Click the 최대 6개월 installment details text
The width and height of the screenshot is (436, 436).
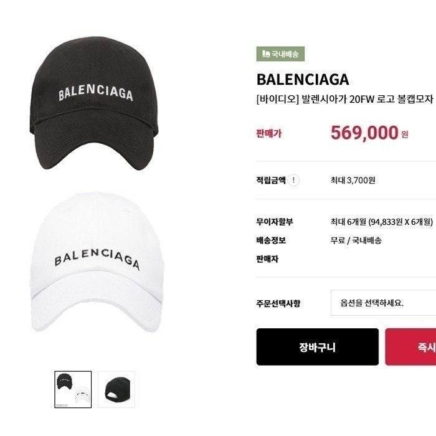point(381,222)
